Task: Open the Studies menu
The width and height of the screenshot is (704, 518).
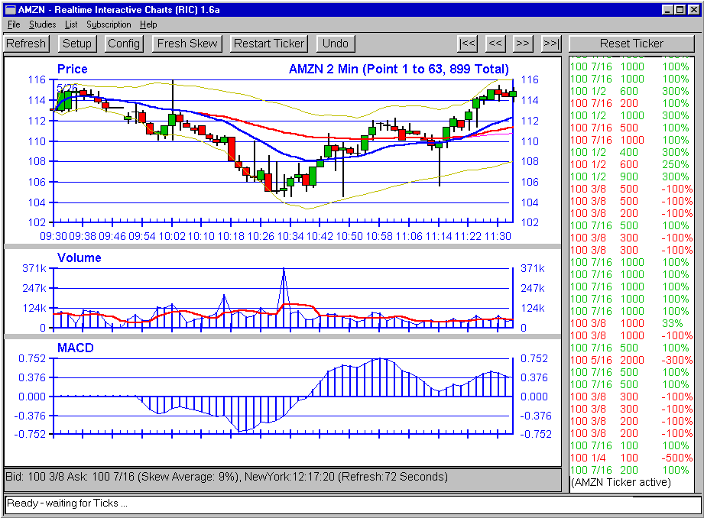Action: coord(42,24)
